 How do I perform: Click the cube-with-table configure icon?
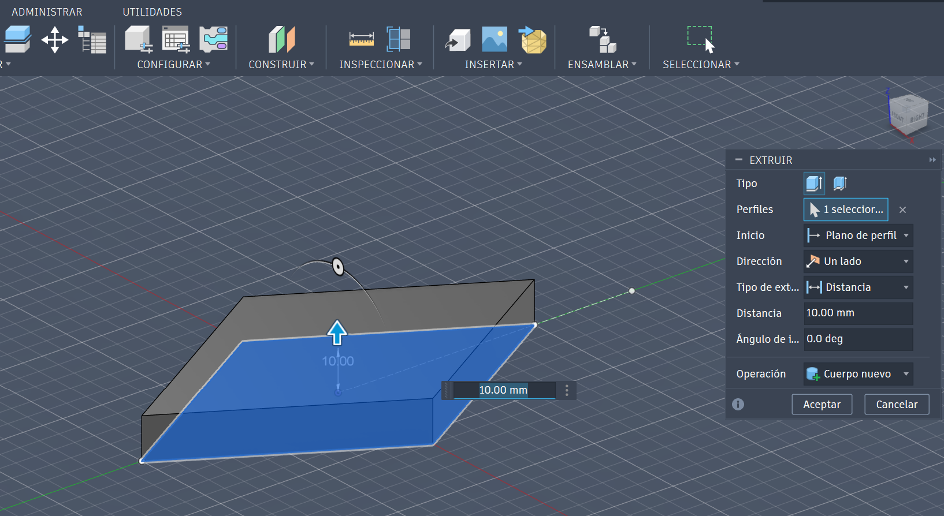[x=139, y=40]
